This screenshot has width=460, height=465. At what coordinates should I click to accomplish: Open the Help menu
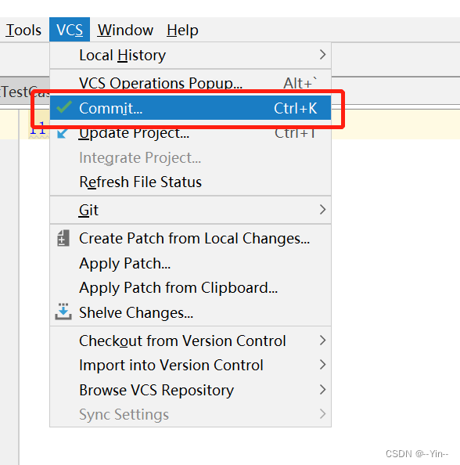(182, 30)
